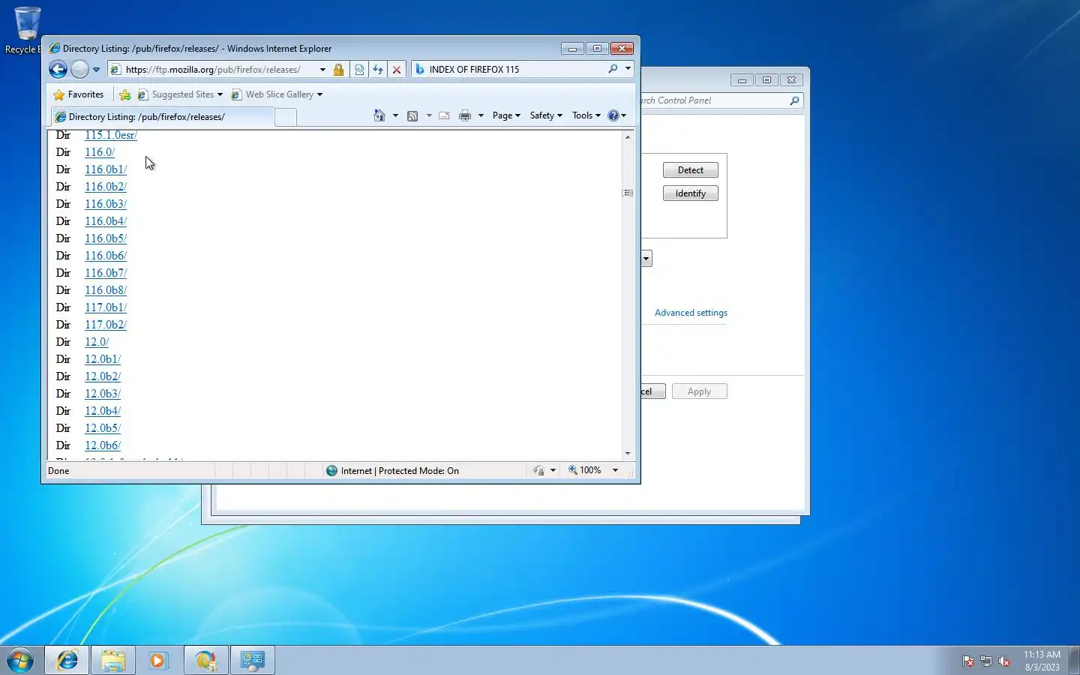Open the 116.0b5/ directory link

tap(106, 238)
